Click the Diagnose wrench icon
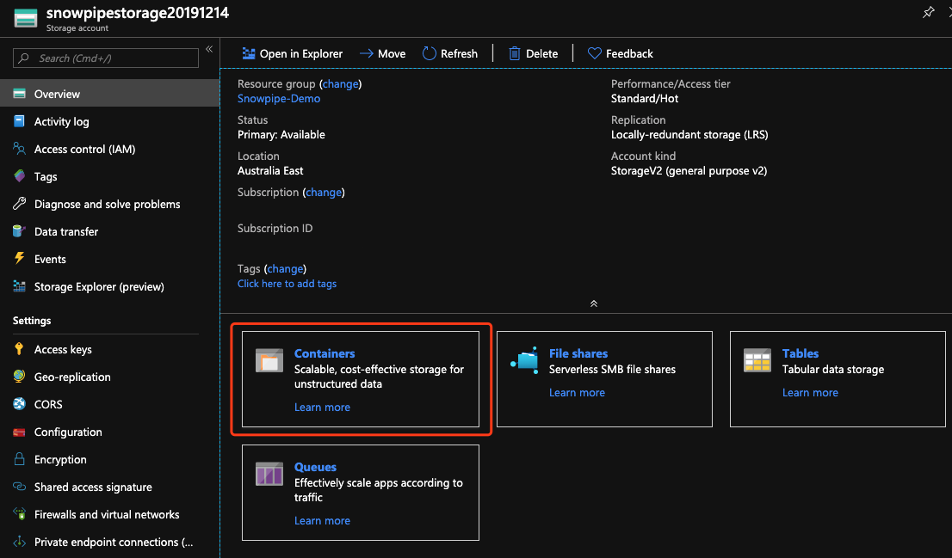This screenshot has width=952, height=558. pyautogui.click(x=20, y=204)
